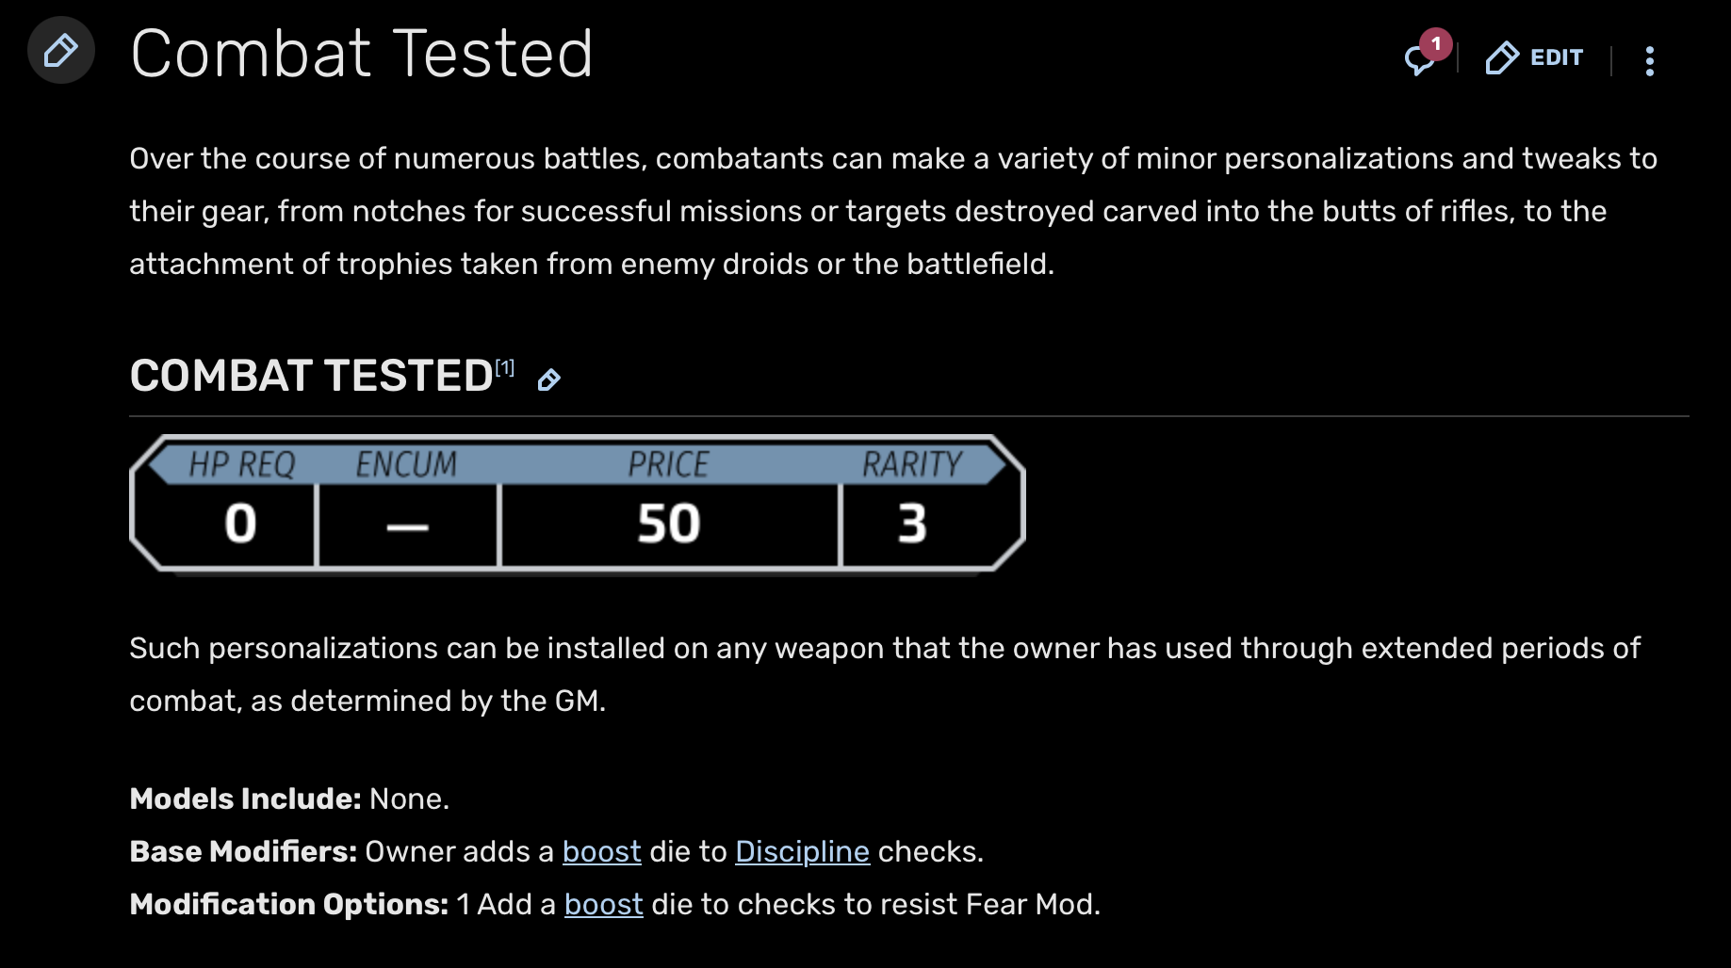Click the section edit pencil beside COMBAT TESTED heading
1731x968 pixels.
tap(548, 379)
